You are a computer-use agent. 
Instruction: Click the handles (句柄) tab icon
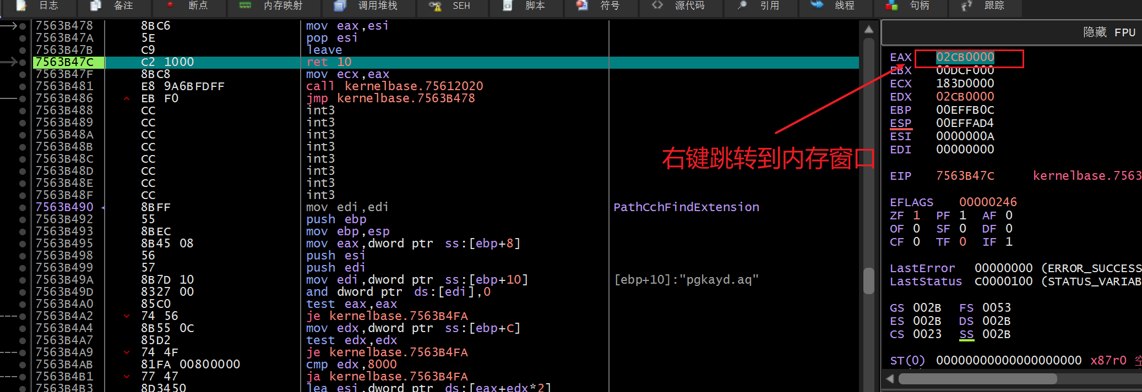[x=891, y=6]
